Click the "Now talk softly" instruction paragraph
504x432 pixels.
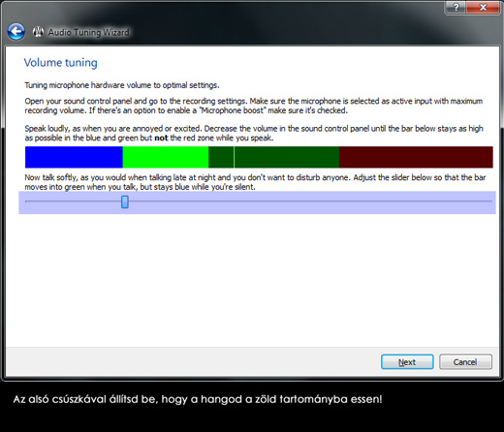tap(255, 182)
